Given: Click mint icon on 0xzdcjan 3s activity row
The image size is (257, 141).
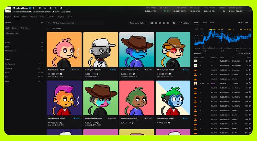Looking at the screenshot, I should pos(249,61).
